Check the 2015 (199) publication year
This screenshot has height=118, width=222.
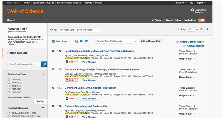coord(9,80)
